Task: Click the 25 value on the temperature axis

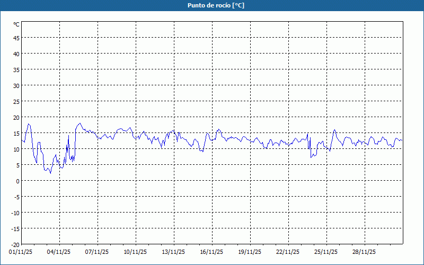Action: (16, 102)
